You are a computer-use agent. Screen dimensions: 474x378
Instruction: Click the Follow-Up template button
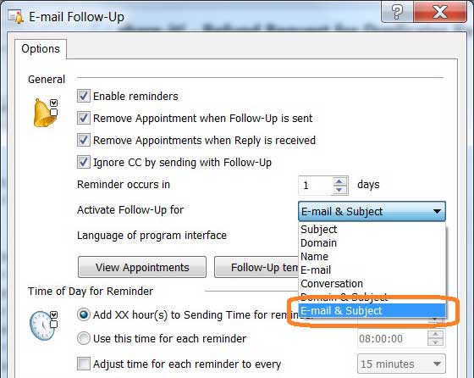coord(256,267)
